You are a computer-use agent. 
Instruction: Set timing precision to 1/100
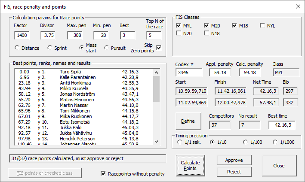coord(246,142)
